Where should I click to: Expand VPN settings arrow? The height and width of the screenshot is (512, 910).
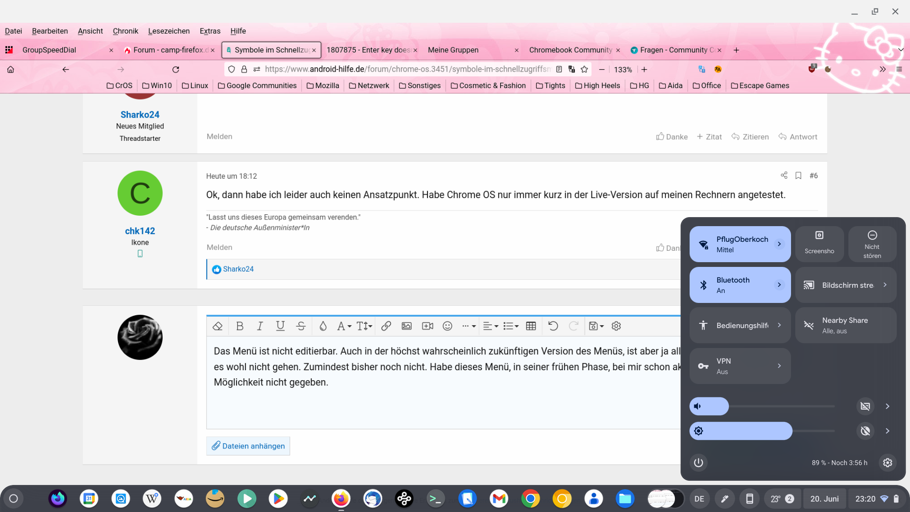point(779,366)
